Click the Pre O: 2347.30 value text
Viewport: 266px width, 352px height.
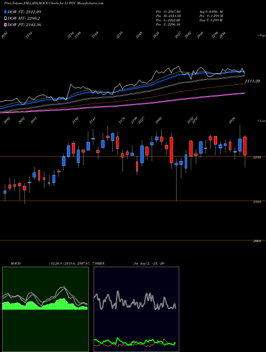168,12
